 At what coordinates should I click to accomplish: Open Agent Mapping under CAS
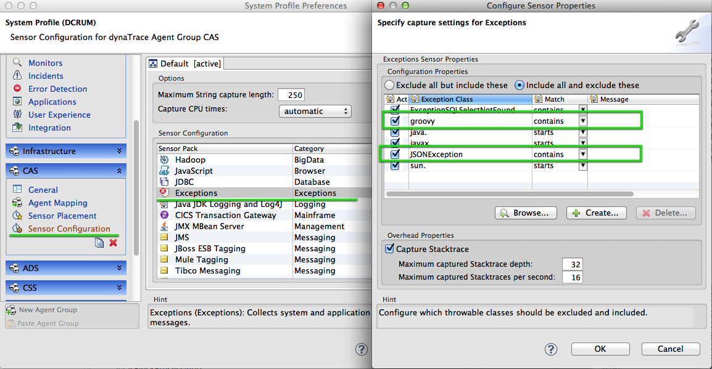click(57, 203)
